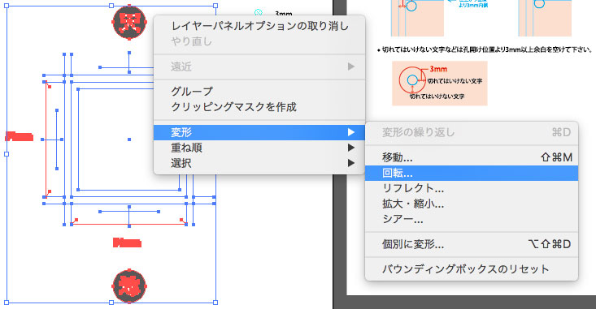Screen dimensions: 596x309
Task: Select リフレクト... transform option
Action: 472,188
